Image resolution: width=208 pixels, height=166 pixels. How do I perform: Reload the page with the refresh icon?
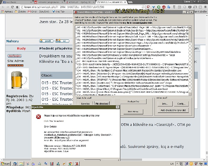[x=12, y=7]
